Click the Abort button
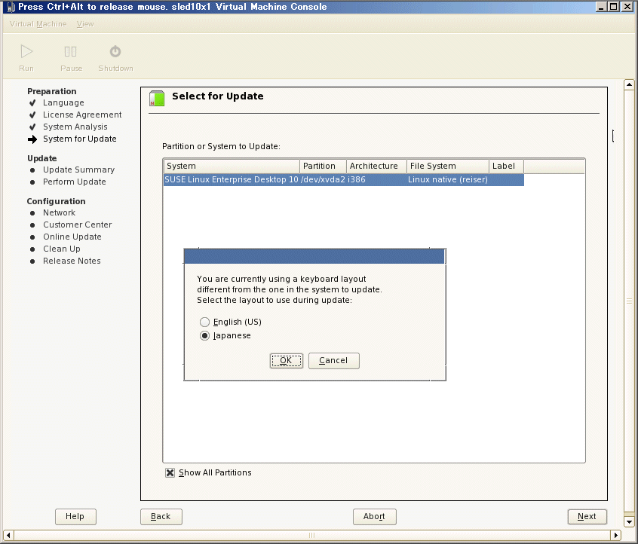This screenshot has width=638, height=544. (x=374, y=516)
